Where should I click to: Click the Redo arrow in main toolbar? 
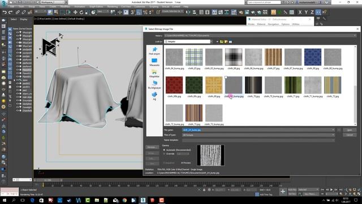tap(10, 12)
